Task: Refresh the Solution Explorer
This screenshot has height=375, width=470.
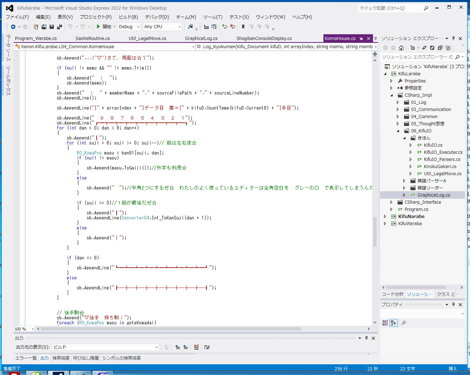Action: [432, 48]
